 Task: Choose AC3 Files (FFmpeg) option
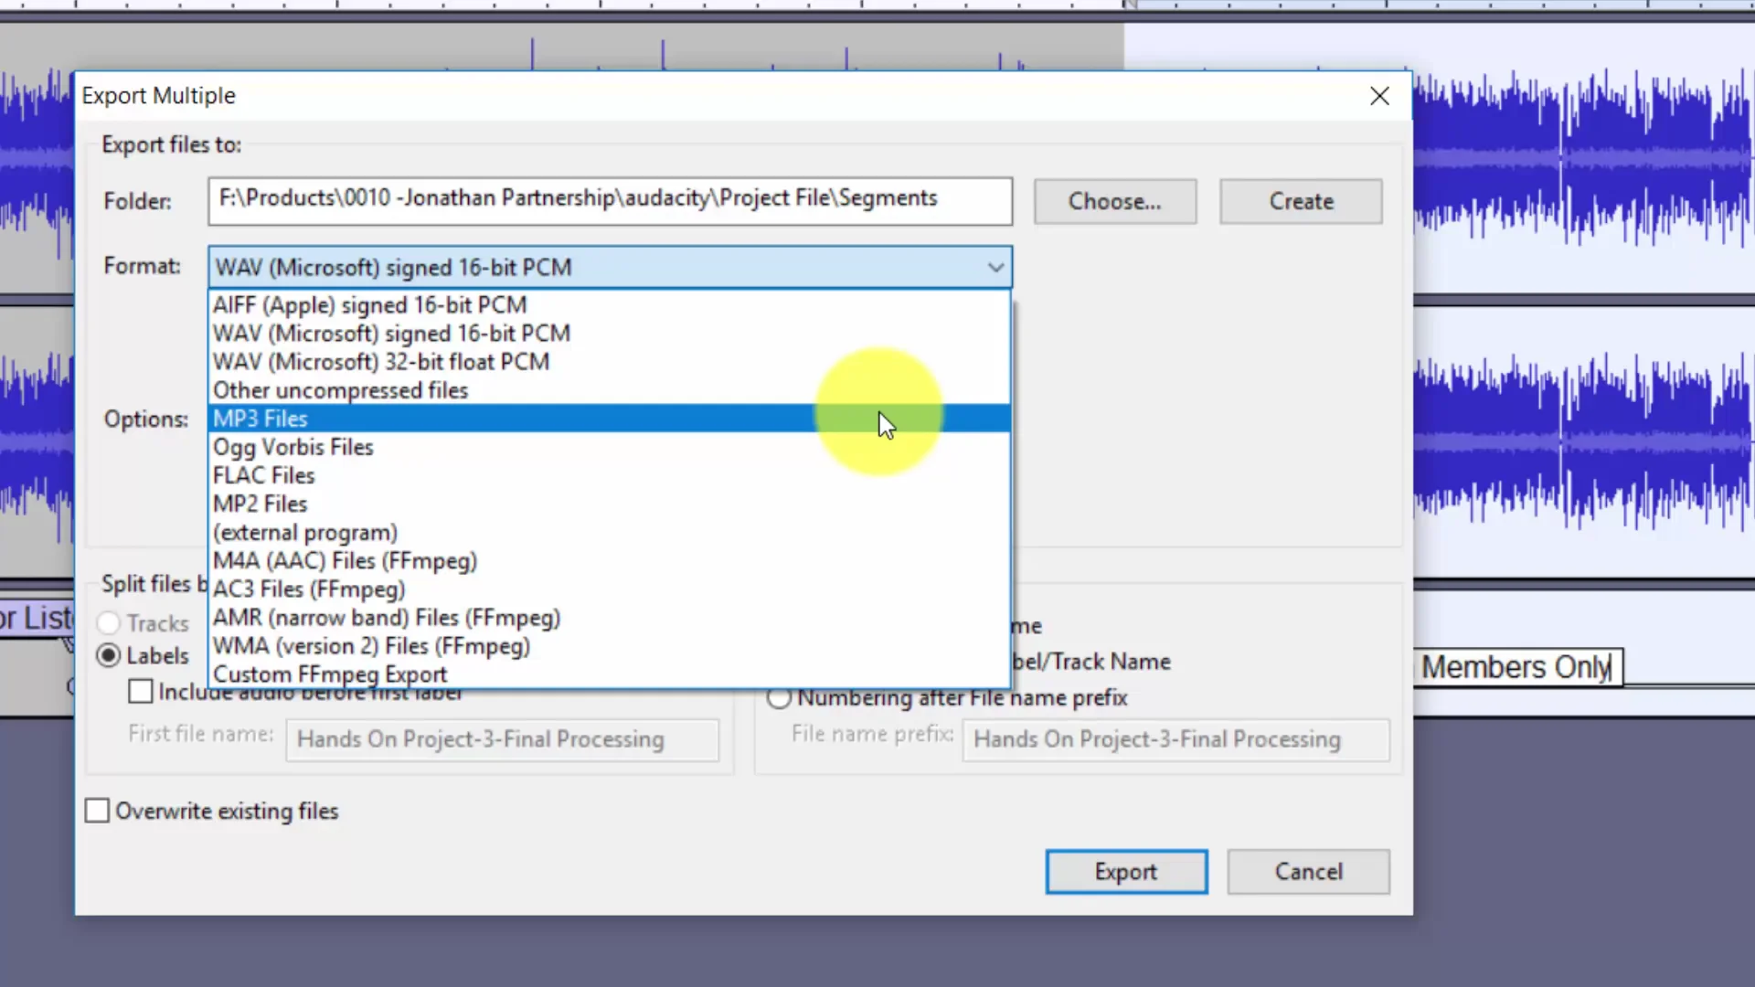tap(610, 589)
